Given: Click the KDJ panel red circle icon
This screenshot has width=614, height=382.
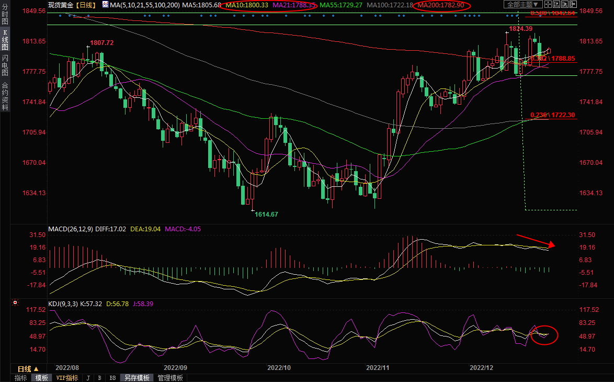Looking at the screenshot, I should 15,302.
